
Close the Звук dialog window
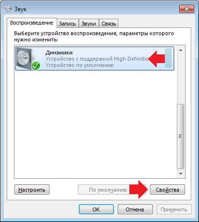click(187, 9)
